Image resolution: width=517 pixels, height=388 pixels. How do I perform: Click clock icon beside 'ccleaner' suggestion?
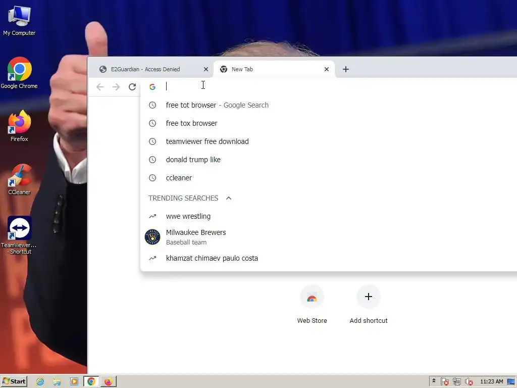tap(152, 177)
